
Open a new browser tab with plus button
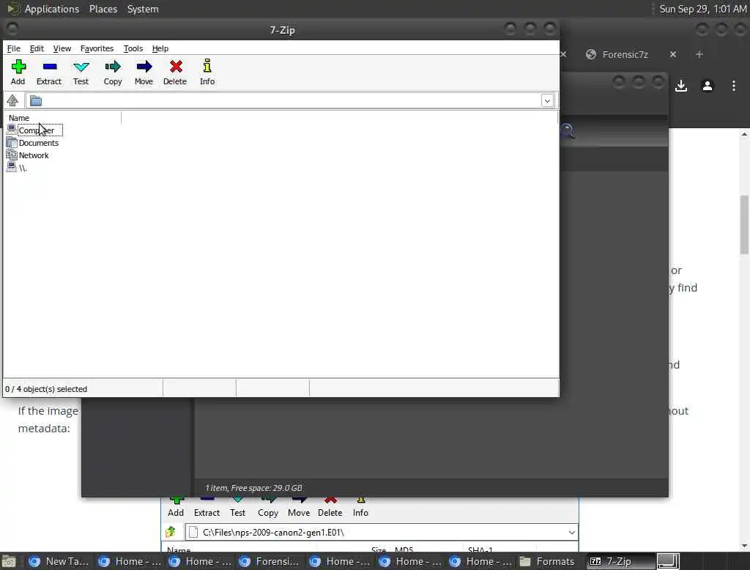(699, 54)
